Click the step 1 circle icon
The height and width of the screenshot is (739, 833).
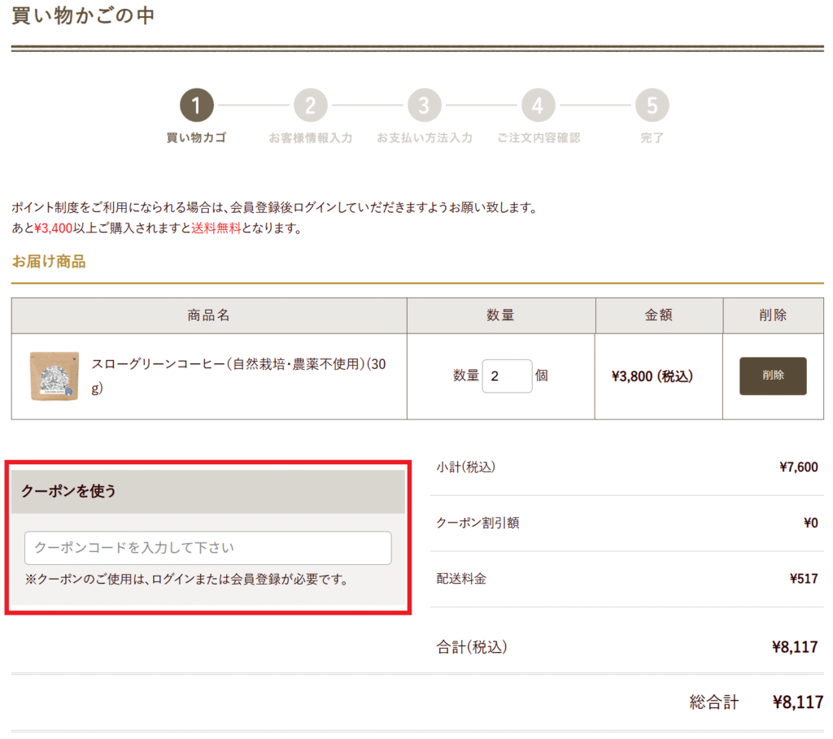click(196, 105)
